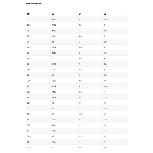This screenshot has height=153, width=153.
Task: Click UK size 9 in the 28 cm row
Action: click(x=79, y=86)
